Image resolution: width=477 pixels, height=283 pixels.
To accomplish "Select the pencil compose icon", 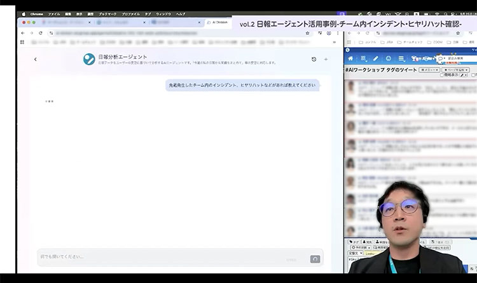I will [x=375, y=58].
